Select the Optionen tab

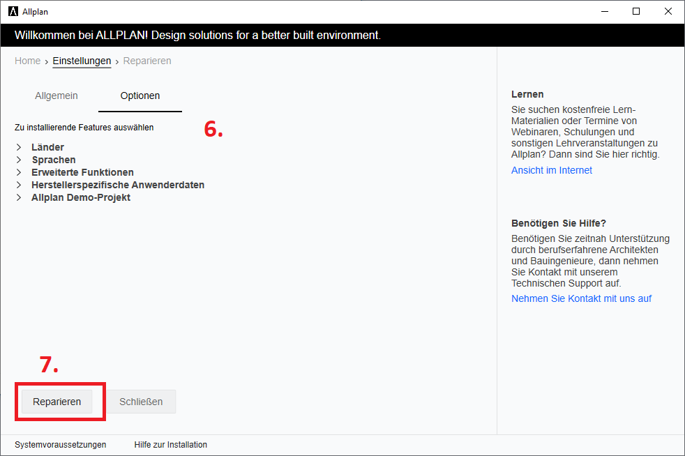[x=140, y=96]
